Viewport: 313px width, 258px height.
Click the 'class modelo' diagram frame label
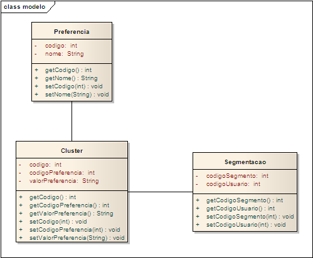tap(24, 7)
